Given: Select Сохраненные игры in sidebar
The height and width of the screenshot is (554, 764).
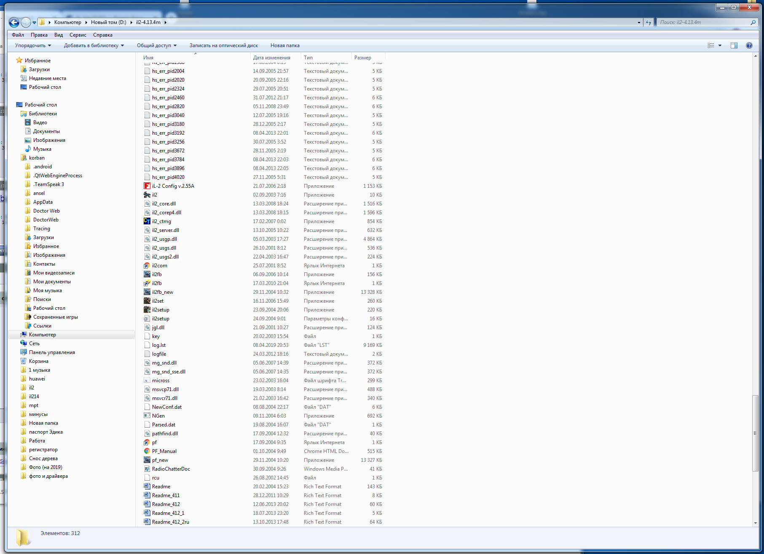Looking at the screenshot, I should tap(55, 317).
